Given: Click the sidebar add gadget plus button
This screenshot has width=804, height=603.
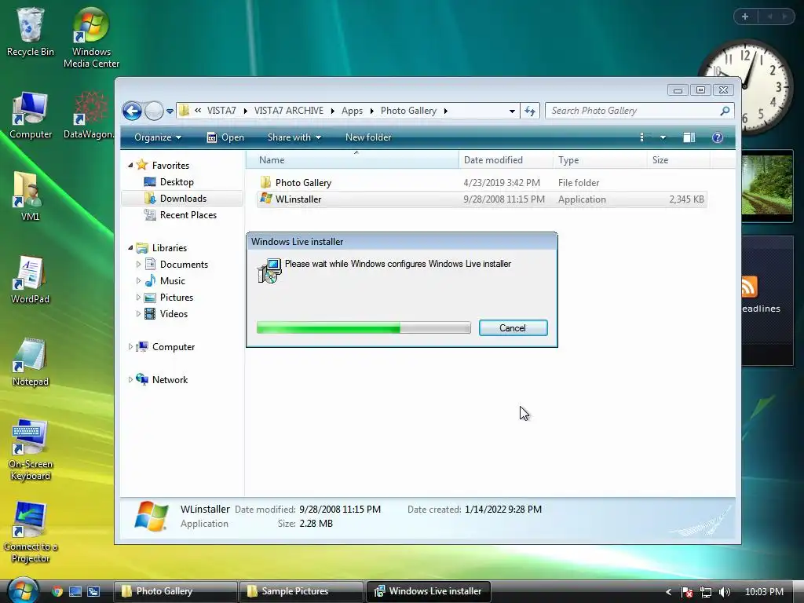Looking at the screenshot, I should (x=745, y=16).
